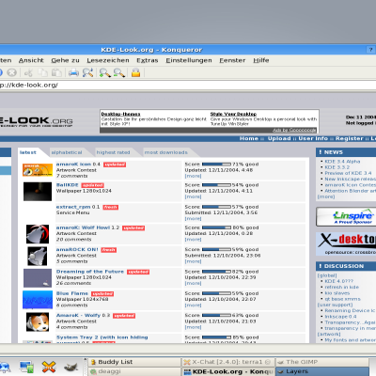Click the Zoom in magnifier icon
The height and width of the screenshot is (376, 376).
pos(104,72)
